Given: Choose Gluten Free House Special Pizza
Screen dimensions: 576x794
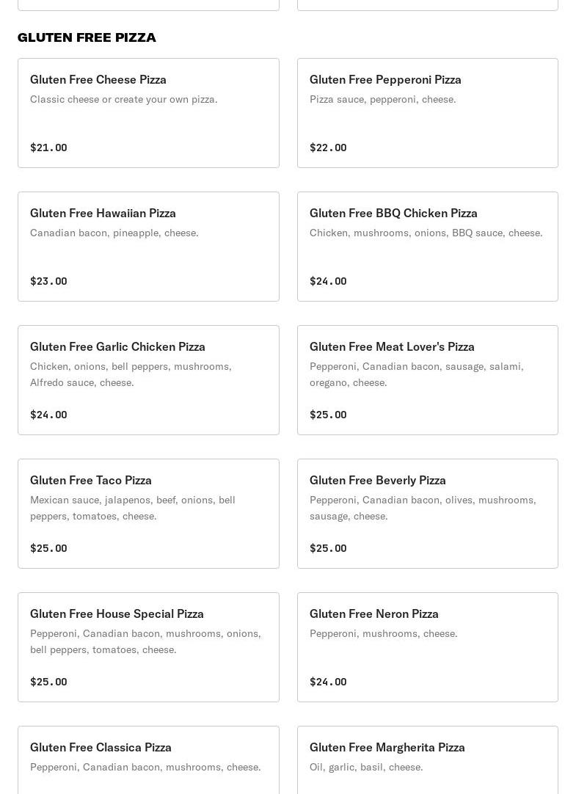Looking at the screenshot, I should [148, 648].
